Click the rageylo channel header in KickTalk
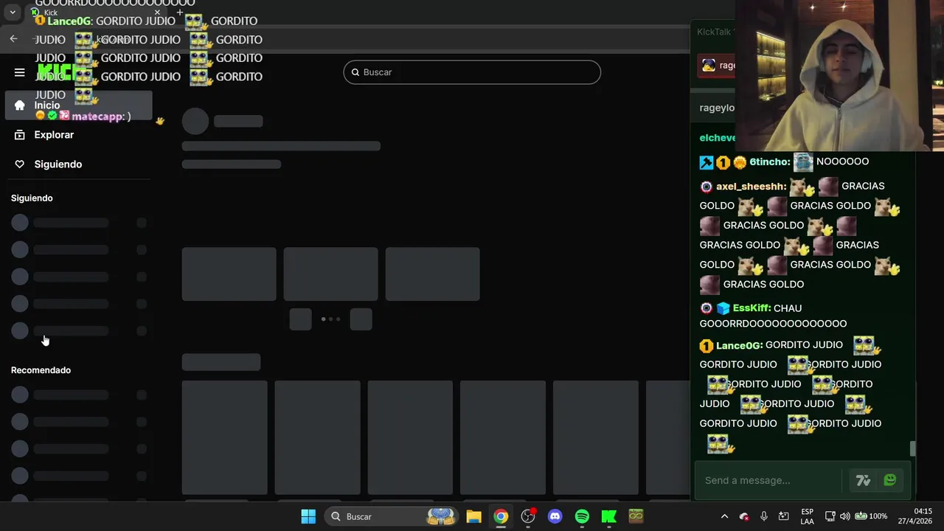This screenshot has width=944, height=531. pos(717,108)
